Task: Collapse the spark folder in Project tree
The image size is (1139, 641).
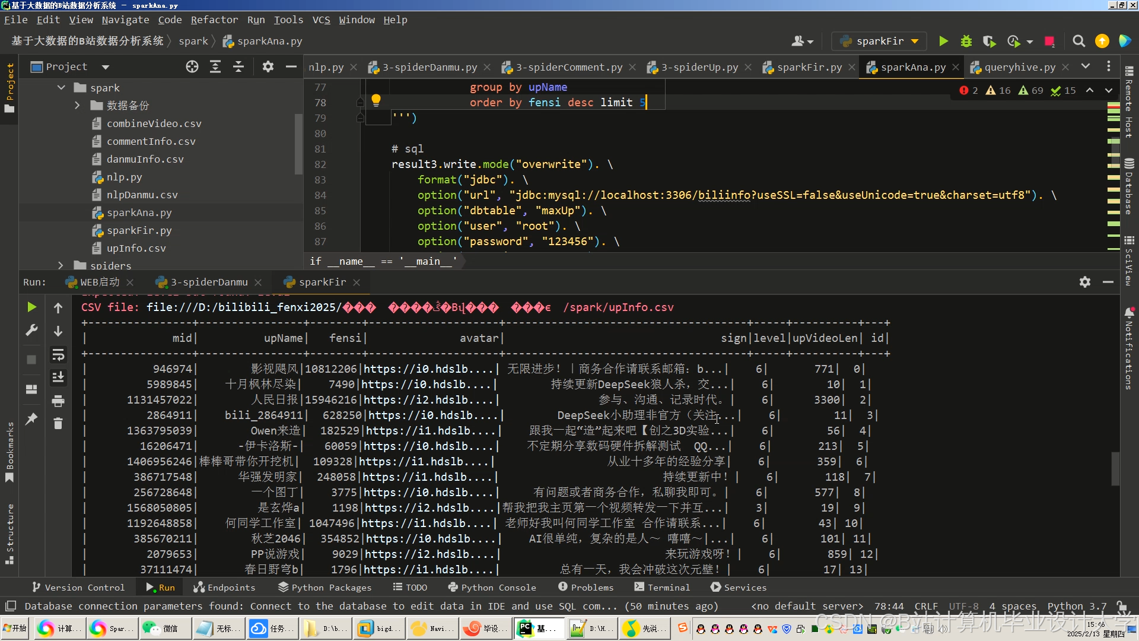Action: point(61,87)
